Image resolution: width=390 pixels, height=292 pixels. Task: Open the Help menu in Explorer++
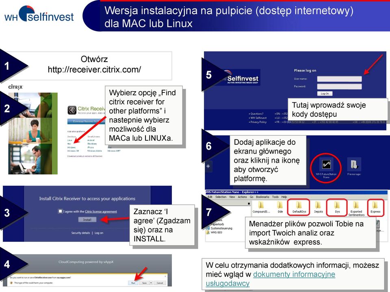click(x=284, y=197)
